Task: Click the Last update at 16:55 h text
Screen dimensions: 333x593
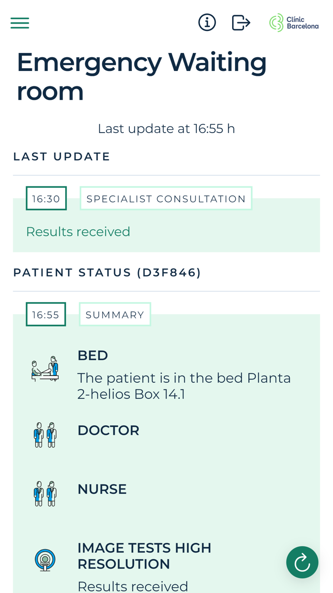Action: [x=166, y=128]
